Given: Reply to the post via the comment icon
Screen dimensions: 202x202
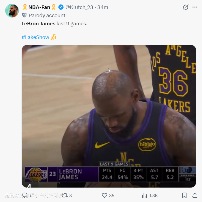Looking at the screenshot, I should point(25,195).
